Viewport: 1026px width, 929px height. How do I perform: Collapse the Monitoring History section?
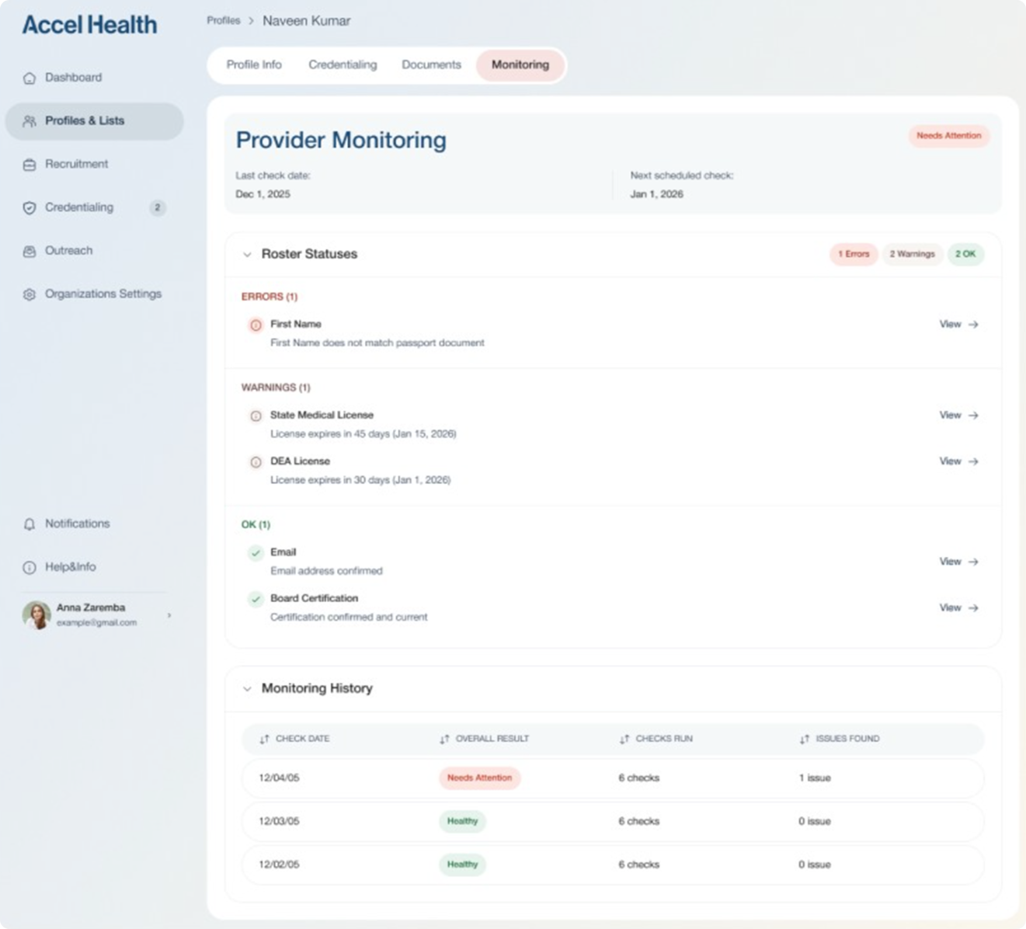pyautogui.click(x=245, y=688)
